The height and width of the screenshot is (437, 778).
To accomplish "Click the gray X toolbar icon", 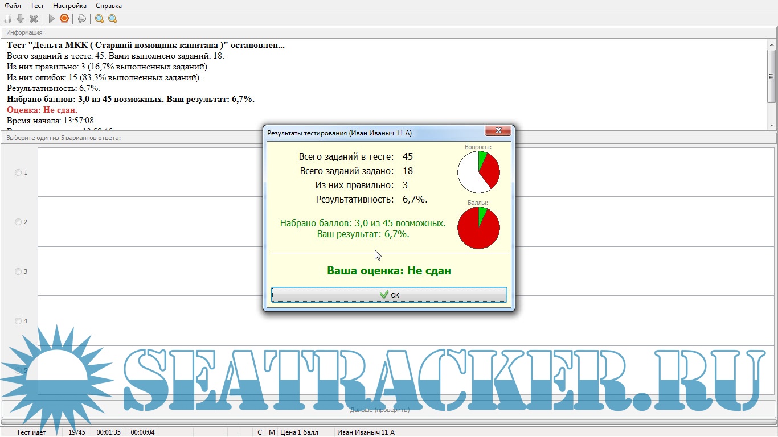I will coord(34,19).
